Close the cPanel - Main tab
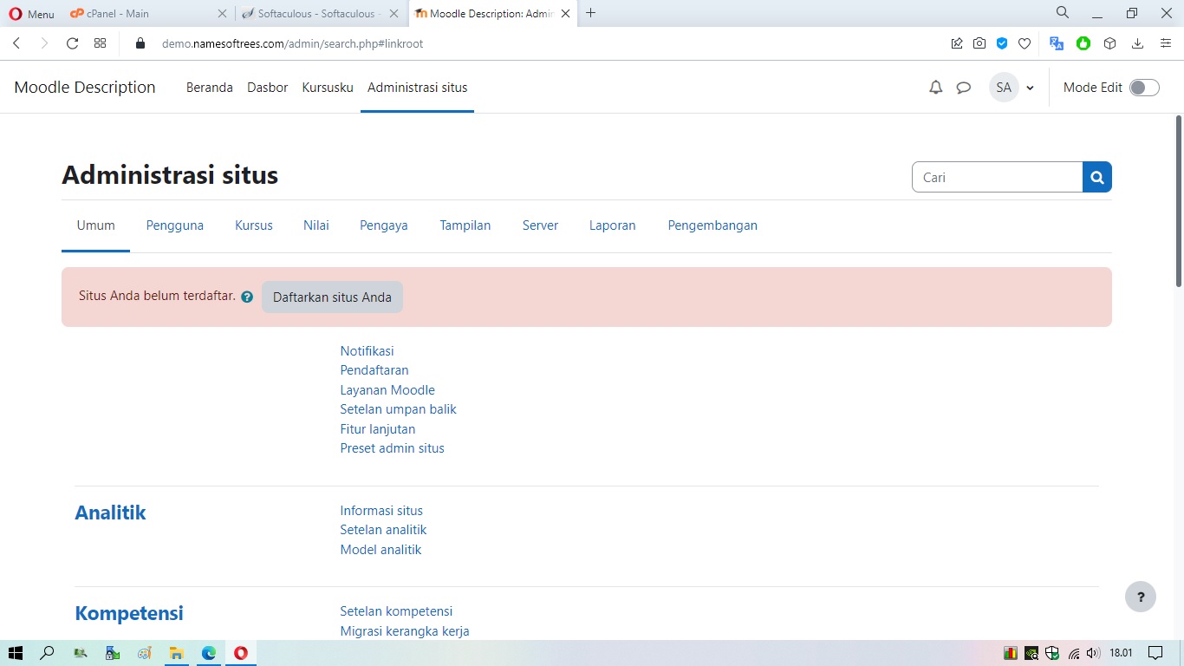 223,13
